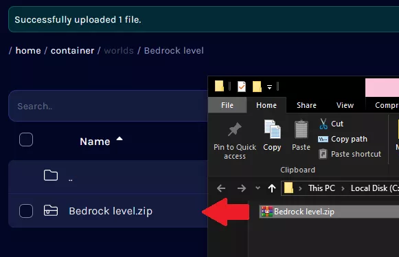Click the Copy path icon
The height and width of the screenshot is (257, 399).
point(323,139)
